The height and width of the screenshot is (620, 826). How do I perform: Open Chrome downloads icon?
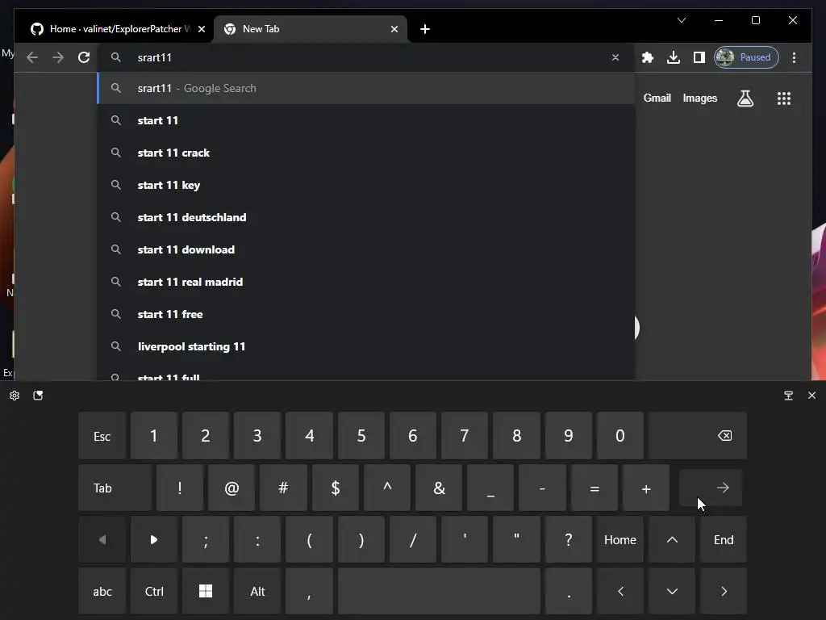(x=674, y=57)
